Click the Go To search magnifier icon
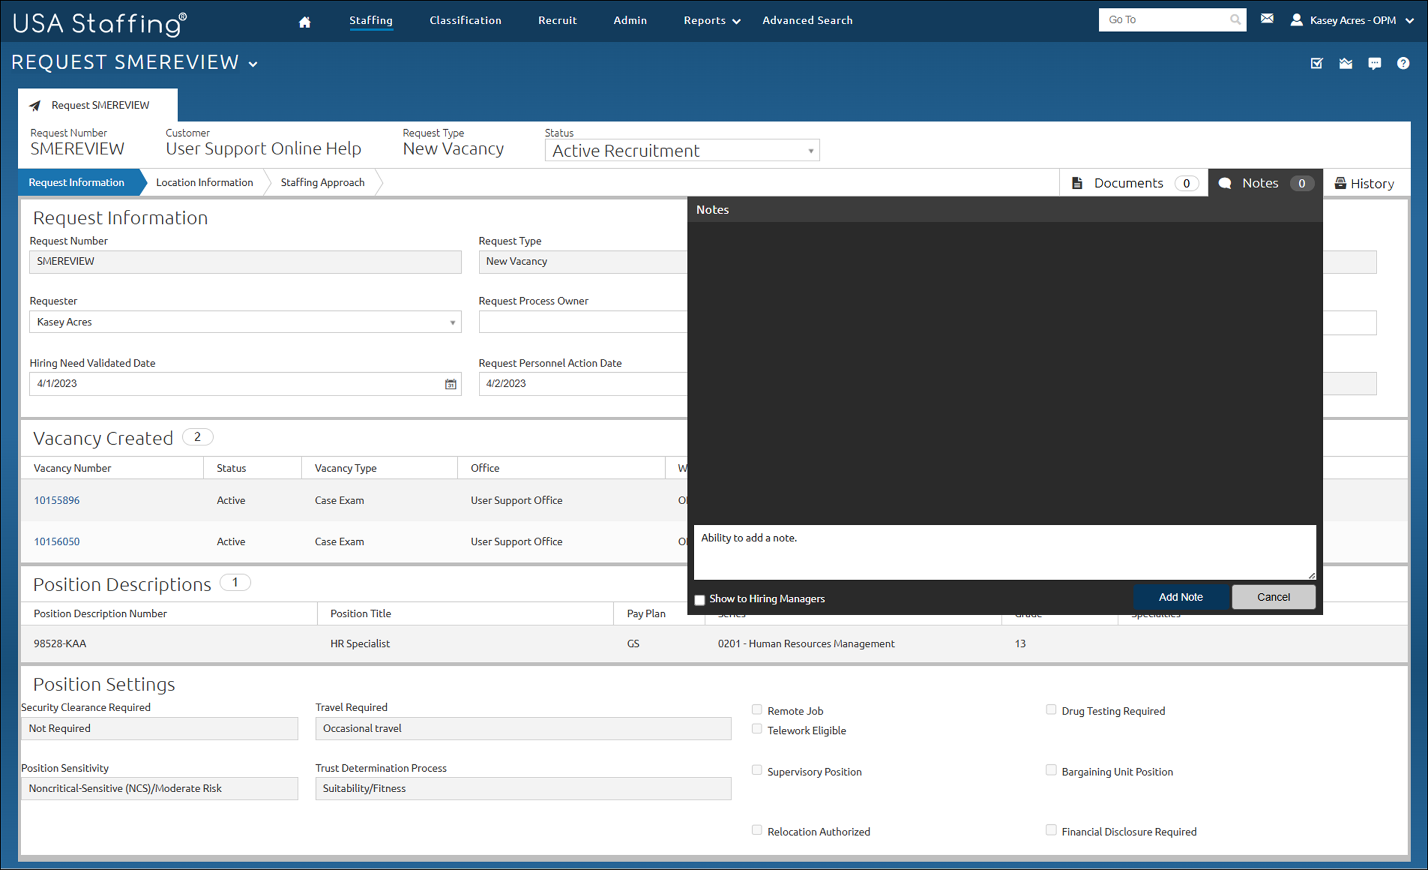This screenshot has height=870, width=1428. pyautogui.click(x=1235, y=19)
